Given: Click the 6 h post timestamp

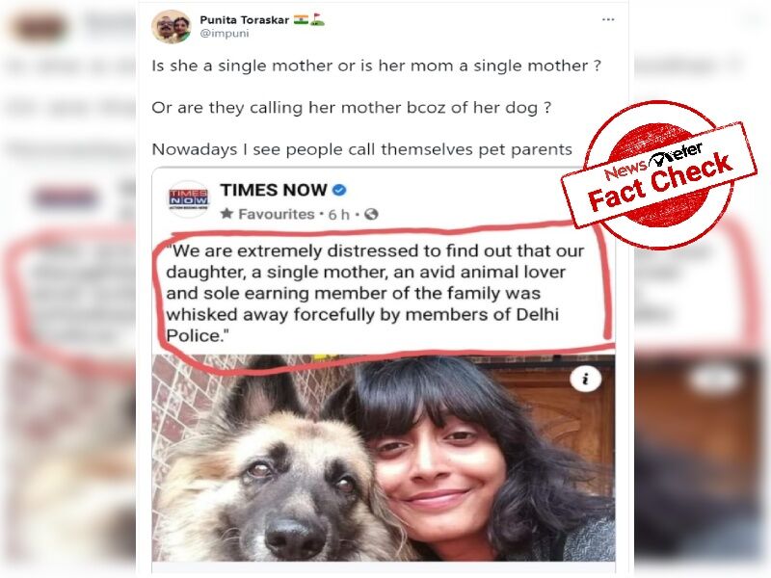Looking at the screenshot, I should pos(339,215).
